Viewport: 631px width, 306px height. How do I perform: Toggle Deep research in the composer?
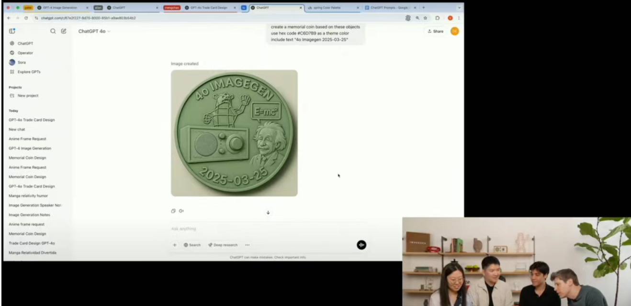[x=223, y=245]
